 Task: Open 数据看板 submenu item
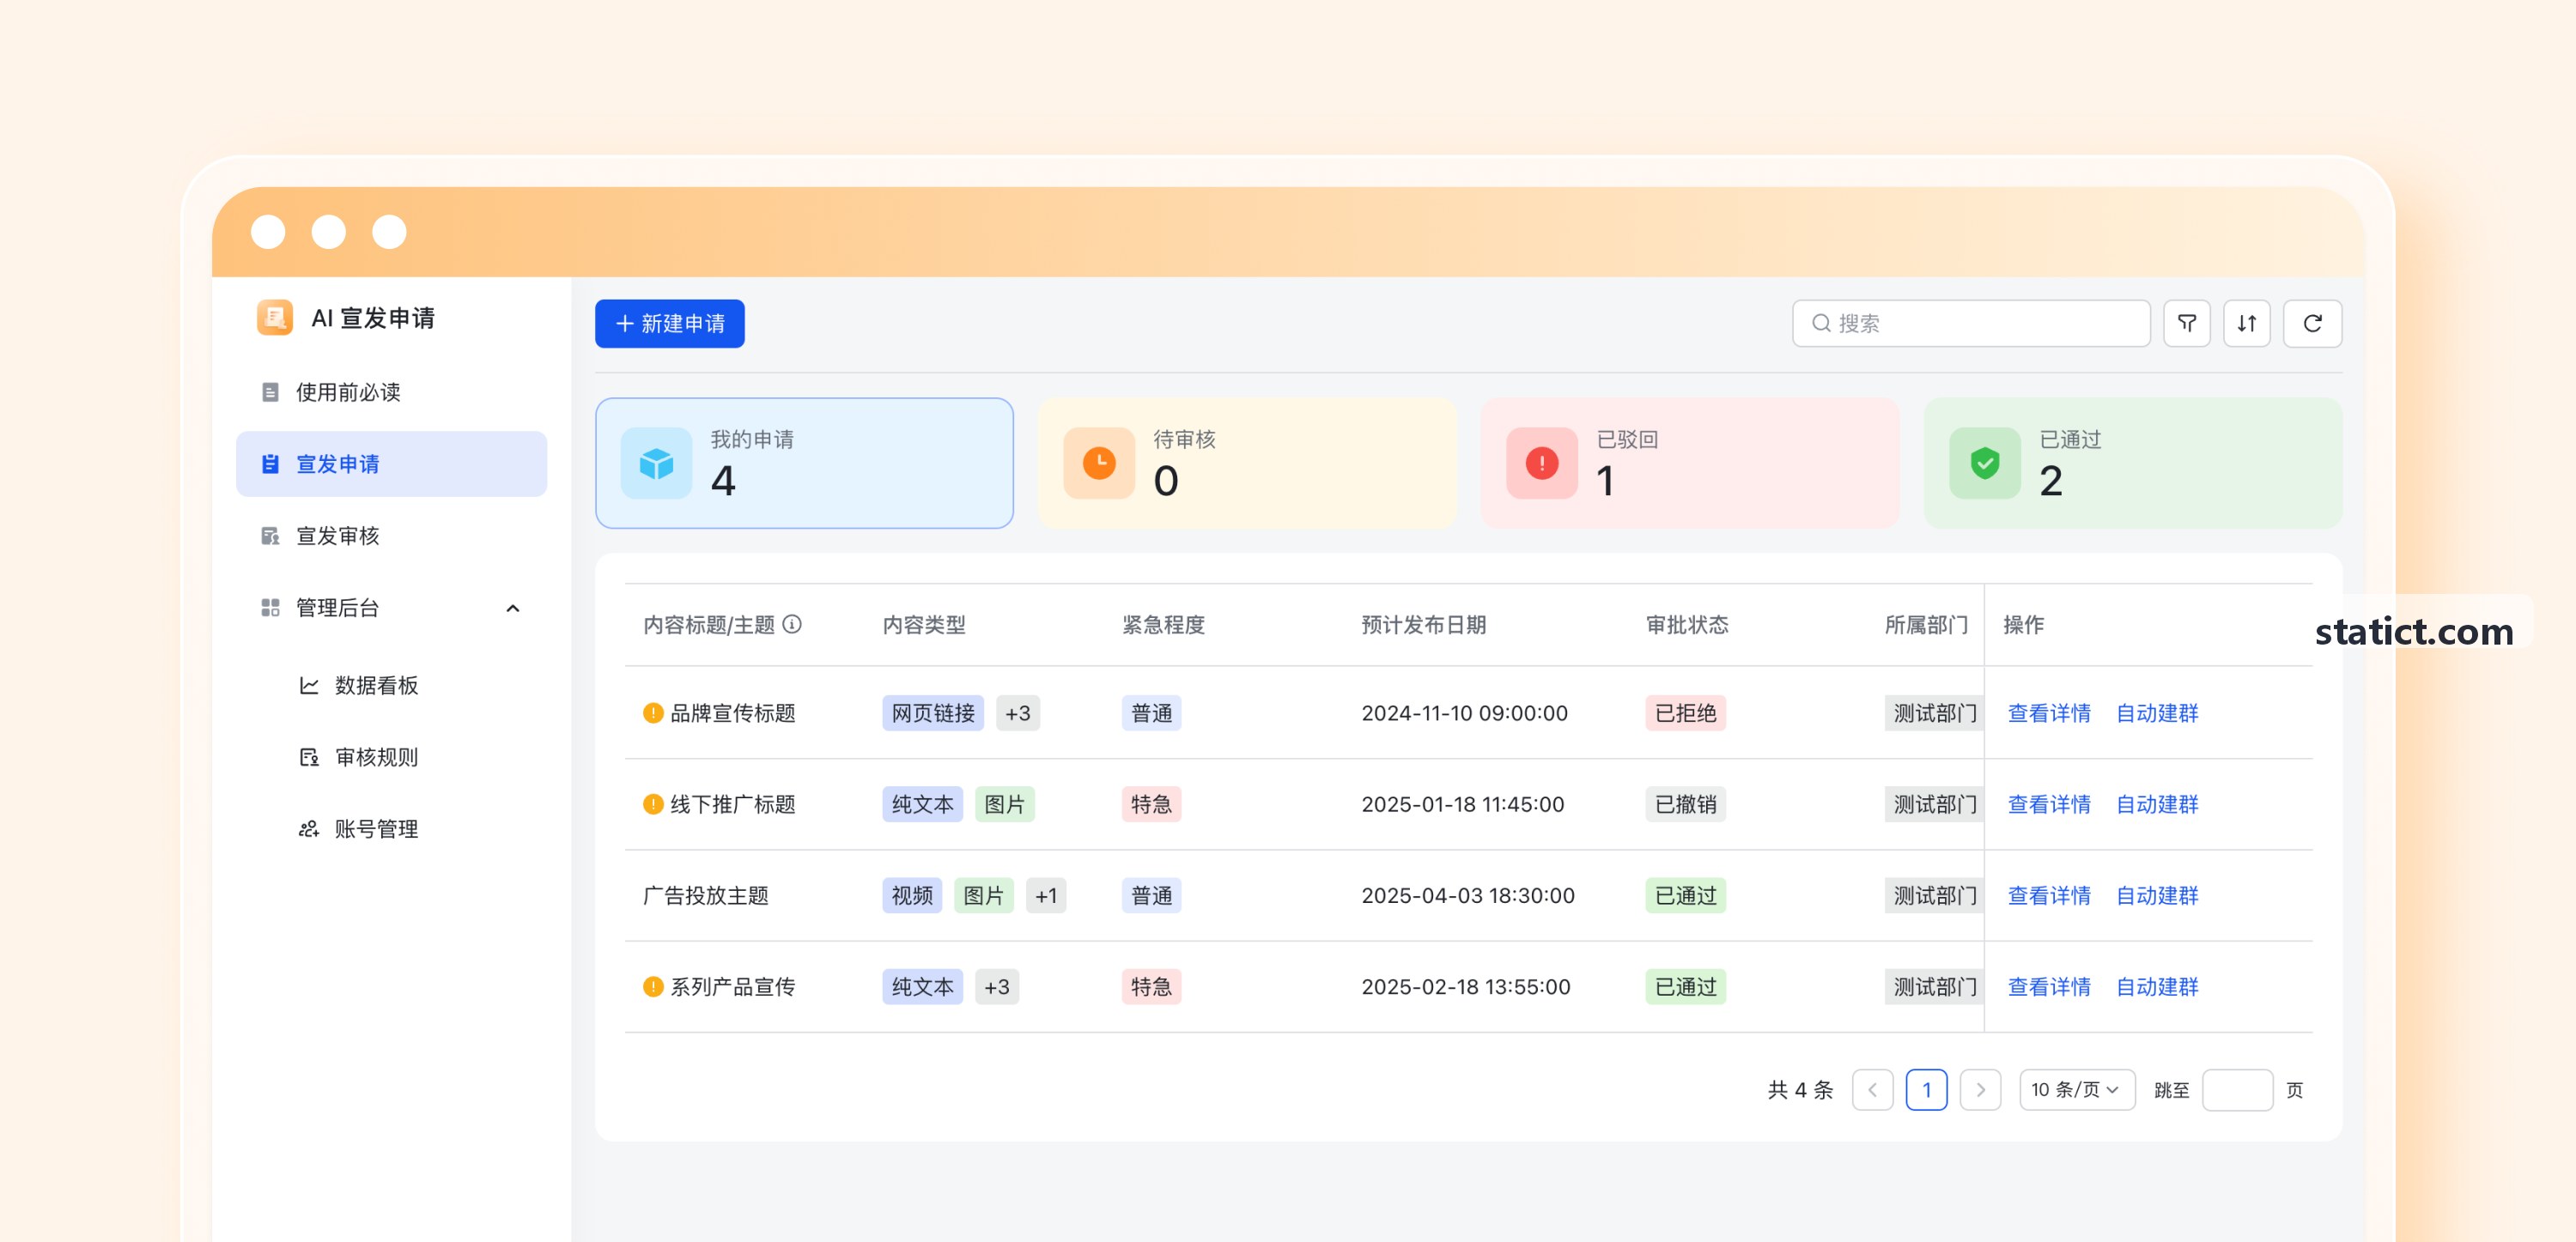[x=391, y=685]
